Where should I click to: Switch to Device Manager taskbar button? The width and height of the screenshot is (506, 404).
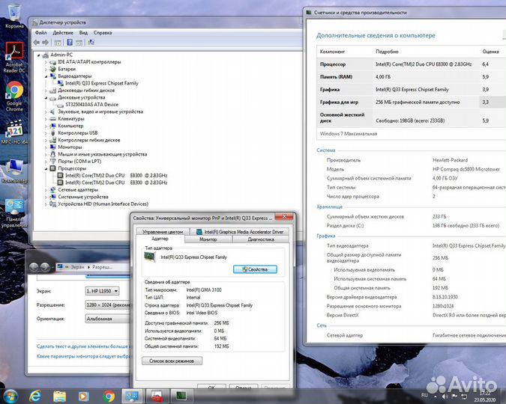click(157, 396)
